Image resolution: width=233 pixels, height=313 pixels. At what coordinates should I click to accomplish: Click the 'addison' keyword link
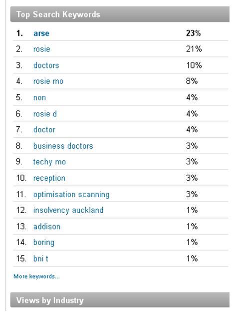pos(47,227)
